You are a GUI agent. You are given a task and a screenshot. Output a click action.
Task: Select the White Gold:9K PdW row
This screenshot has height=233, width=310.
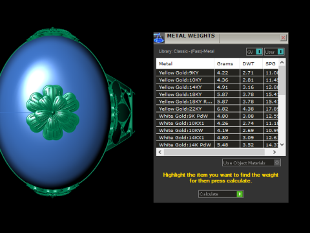pyautogui.click(x=217, y=116)
